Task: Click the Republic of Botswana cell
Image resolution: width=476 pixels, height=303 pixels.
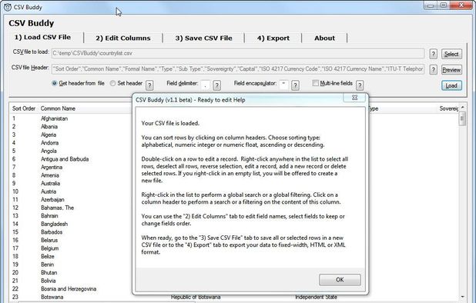Action: (x=196, y=298)
